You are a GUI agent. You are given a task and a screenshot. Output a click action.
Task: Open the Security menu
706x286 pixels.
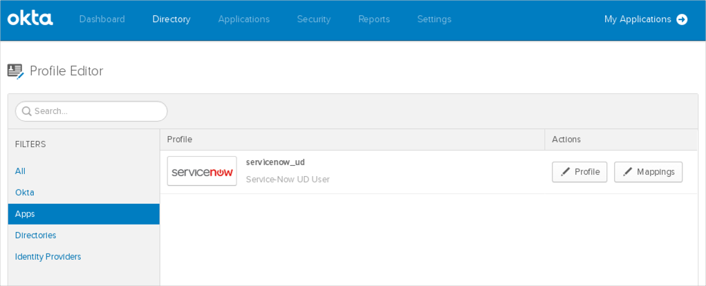313,19
